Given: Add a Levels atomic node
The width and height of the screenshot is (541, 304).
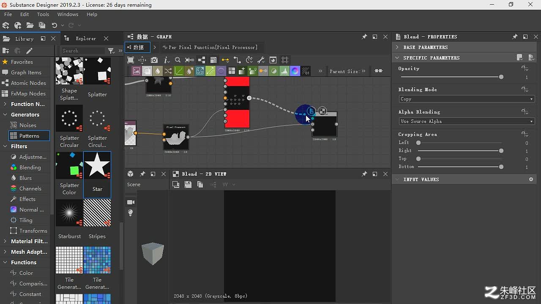Looking at the screenshot, I should pos(284,71).
